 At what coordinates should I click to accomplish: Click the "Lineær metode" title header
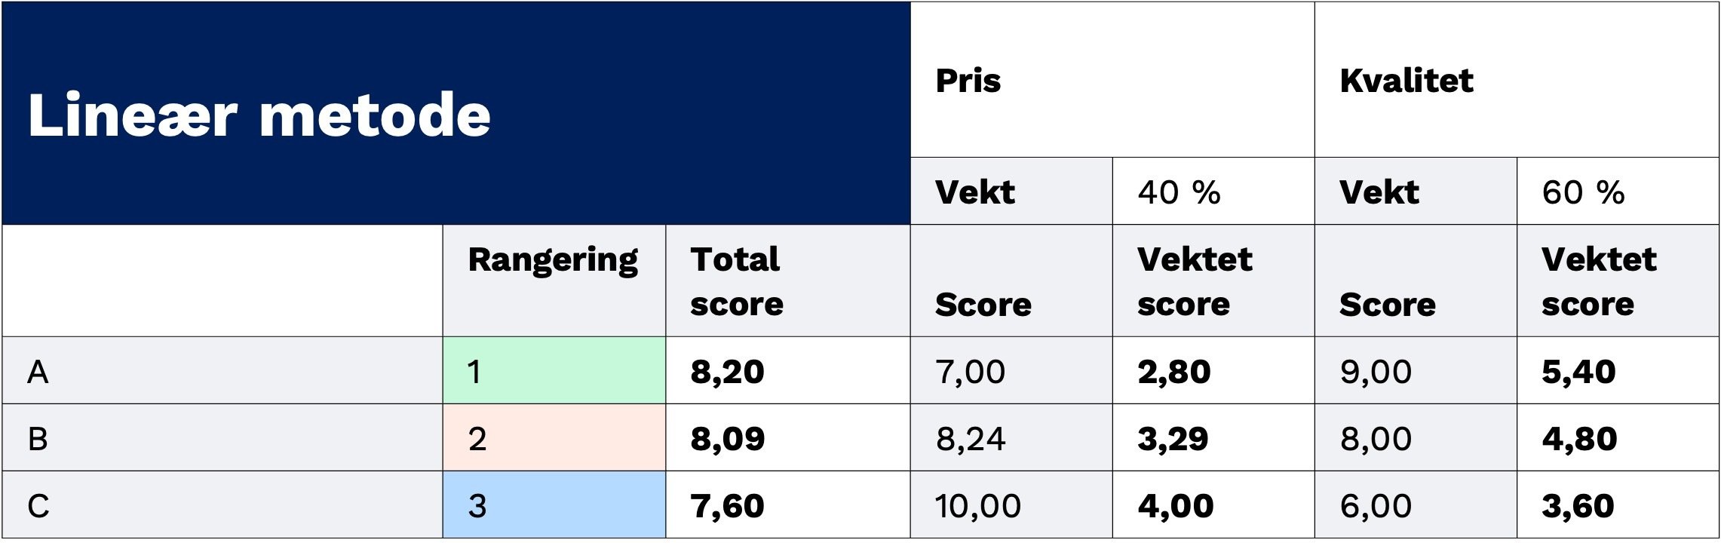click(x=259, y=115)
